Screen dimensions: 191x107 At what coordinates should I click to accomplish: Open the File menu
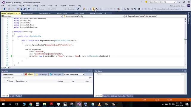3,6
